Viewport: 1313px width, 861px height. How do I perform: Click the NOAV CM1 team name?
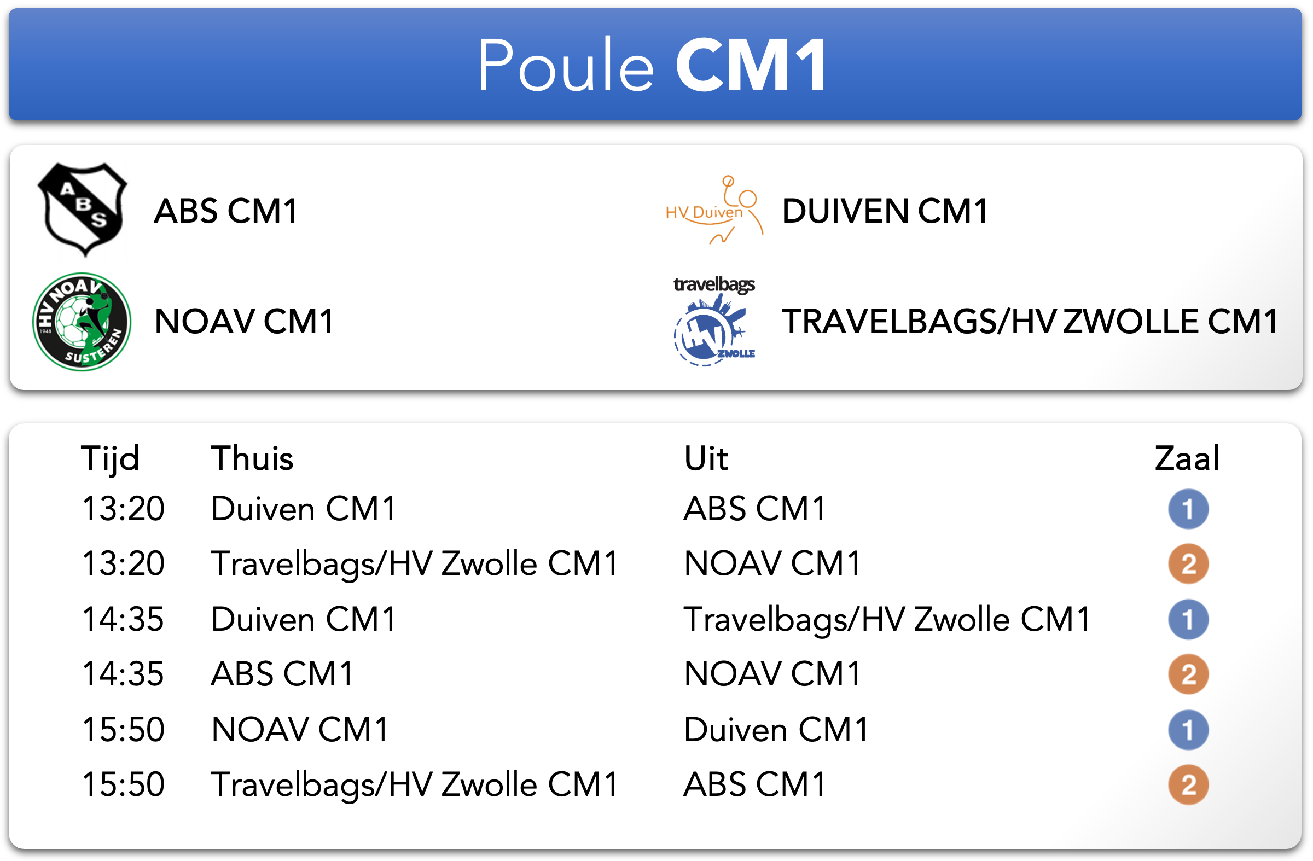pos(245,322)
